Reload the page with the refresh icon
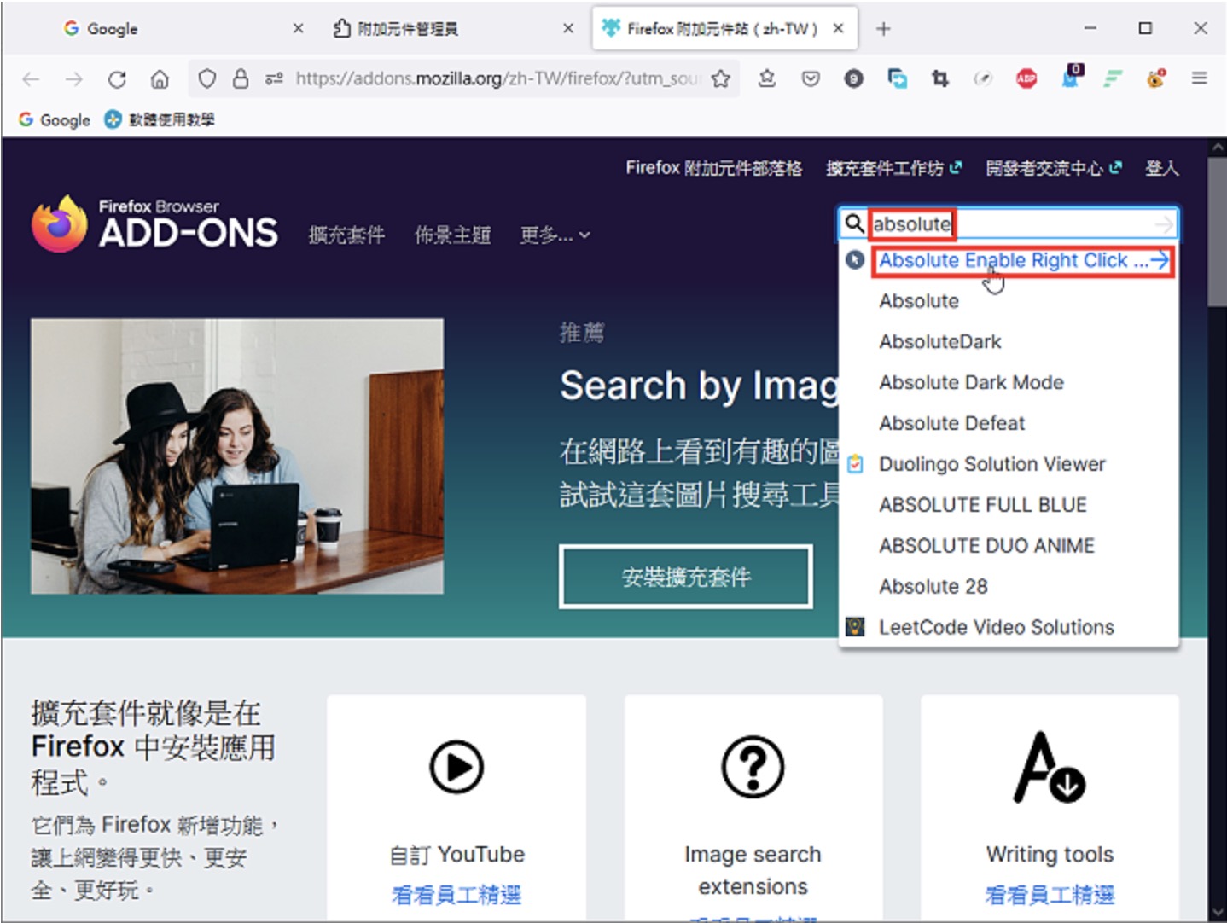Image resolution: width=1227 pixels, height=923 pixels. [x=117, y=79]
